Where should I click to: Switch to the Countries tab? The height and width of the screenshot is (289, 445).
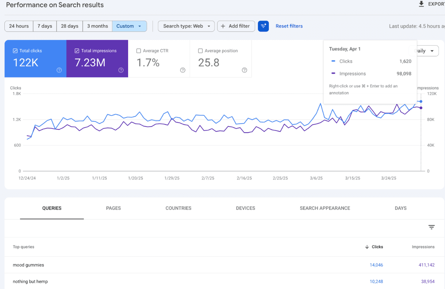point(178,208)
